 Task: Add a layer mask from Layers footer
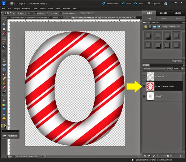click(x=149, y=155)
